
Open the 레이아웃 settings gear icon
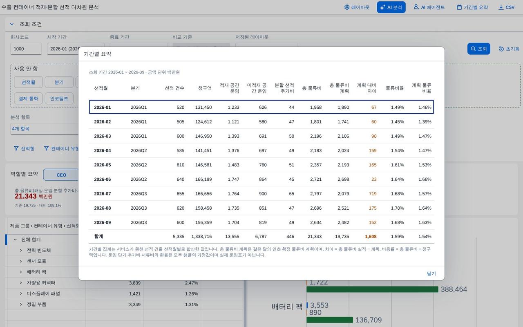coord(347,7)
